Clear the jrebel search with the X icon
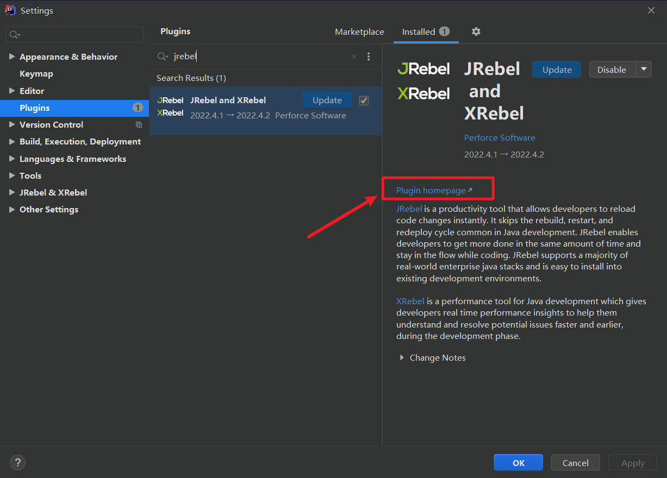Screen dimensions: 667x478 pos(353,56)
